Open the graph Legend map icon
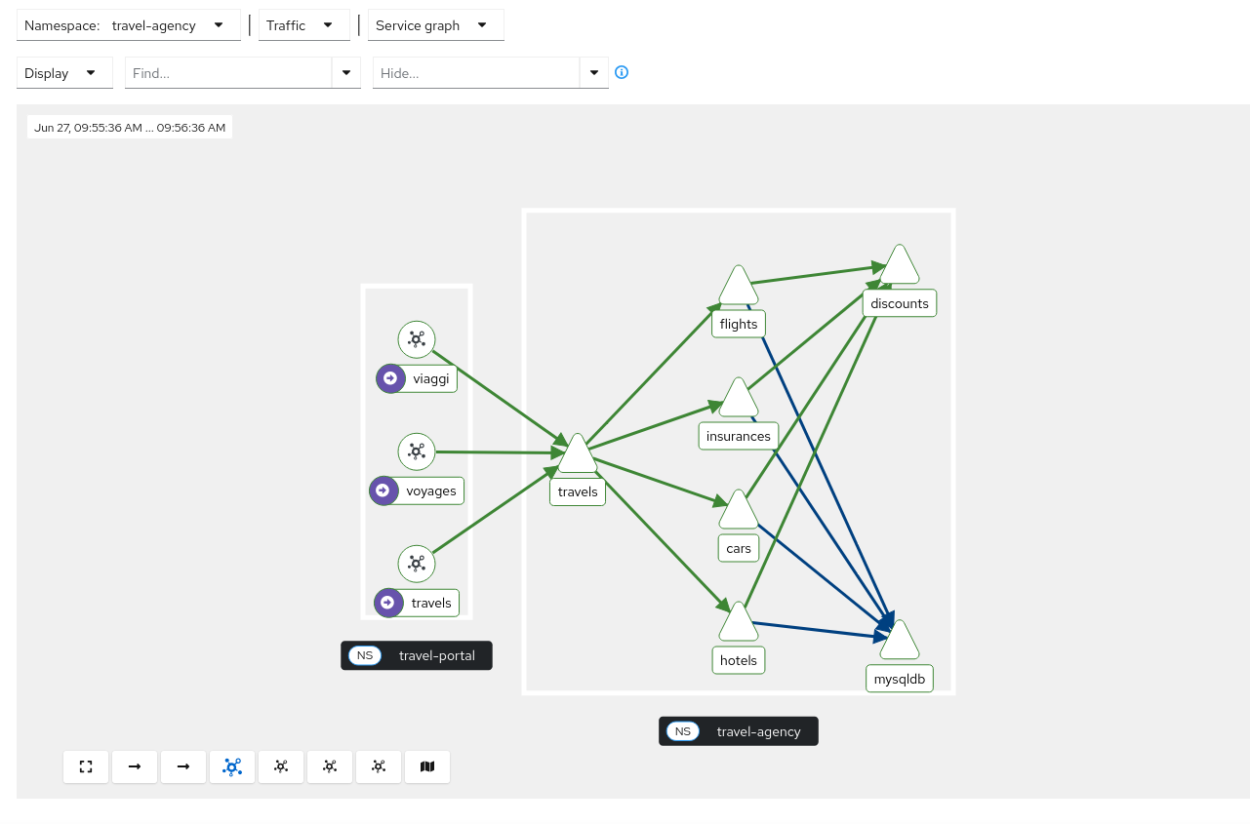This screenshot has width=1250, height=824. coord(427,766)
